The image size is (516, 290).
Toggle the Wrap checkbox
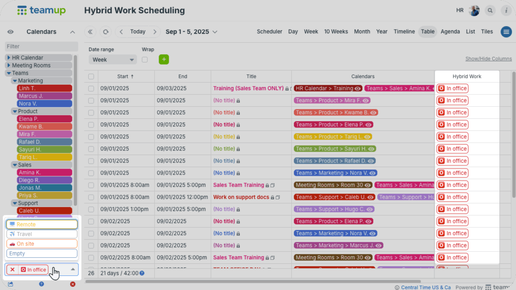(145, 59)
